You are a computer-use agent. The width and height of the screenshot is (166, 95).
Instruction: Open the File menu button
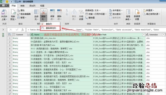point(4,5)
